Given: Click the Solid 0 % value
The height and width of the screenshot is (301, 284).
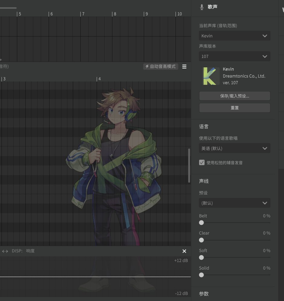Looking at the screenshot, I should coord(266,268).
